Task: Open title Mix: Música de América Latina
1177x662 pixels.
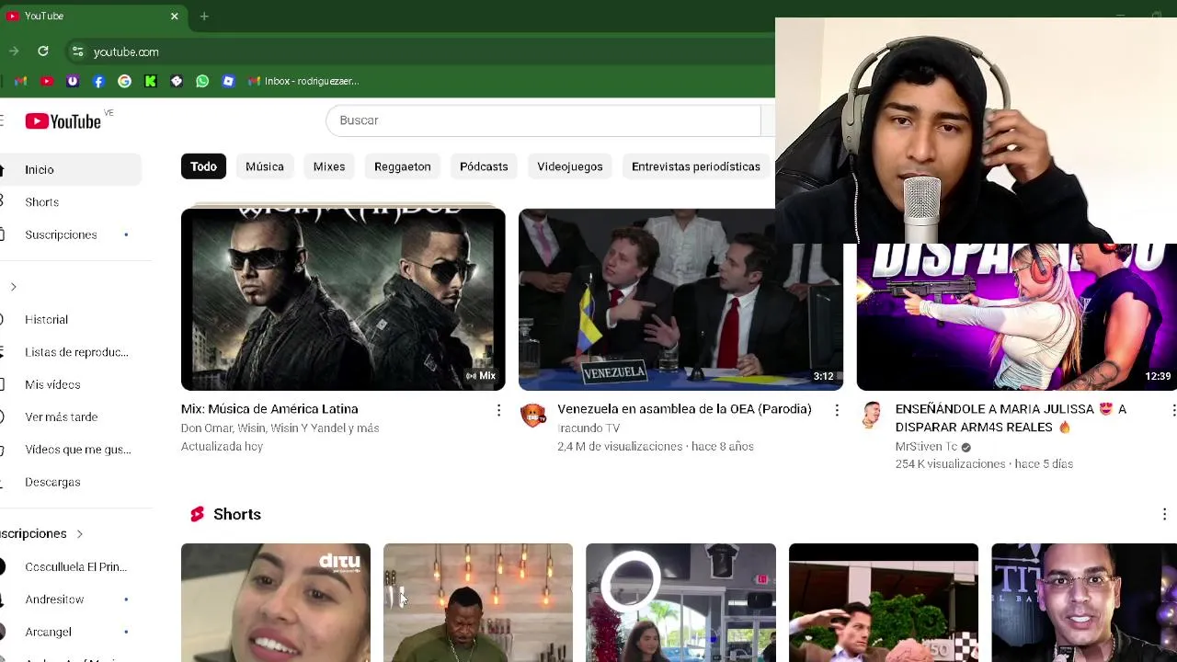Action: (x=269, y=409)
